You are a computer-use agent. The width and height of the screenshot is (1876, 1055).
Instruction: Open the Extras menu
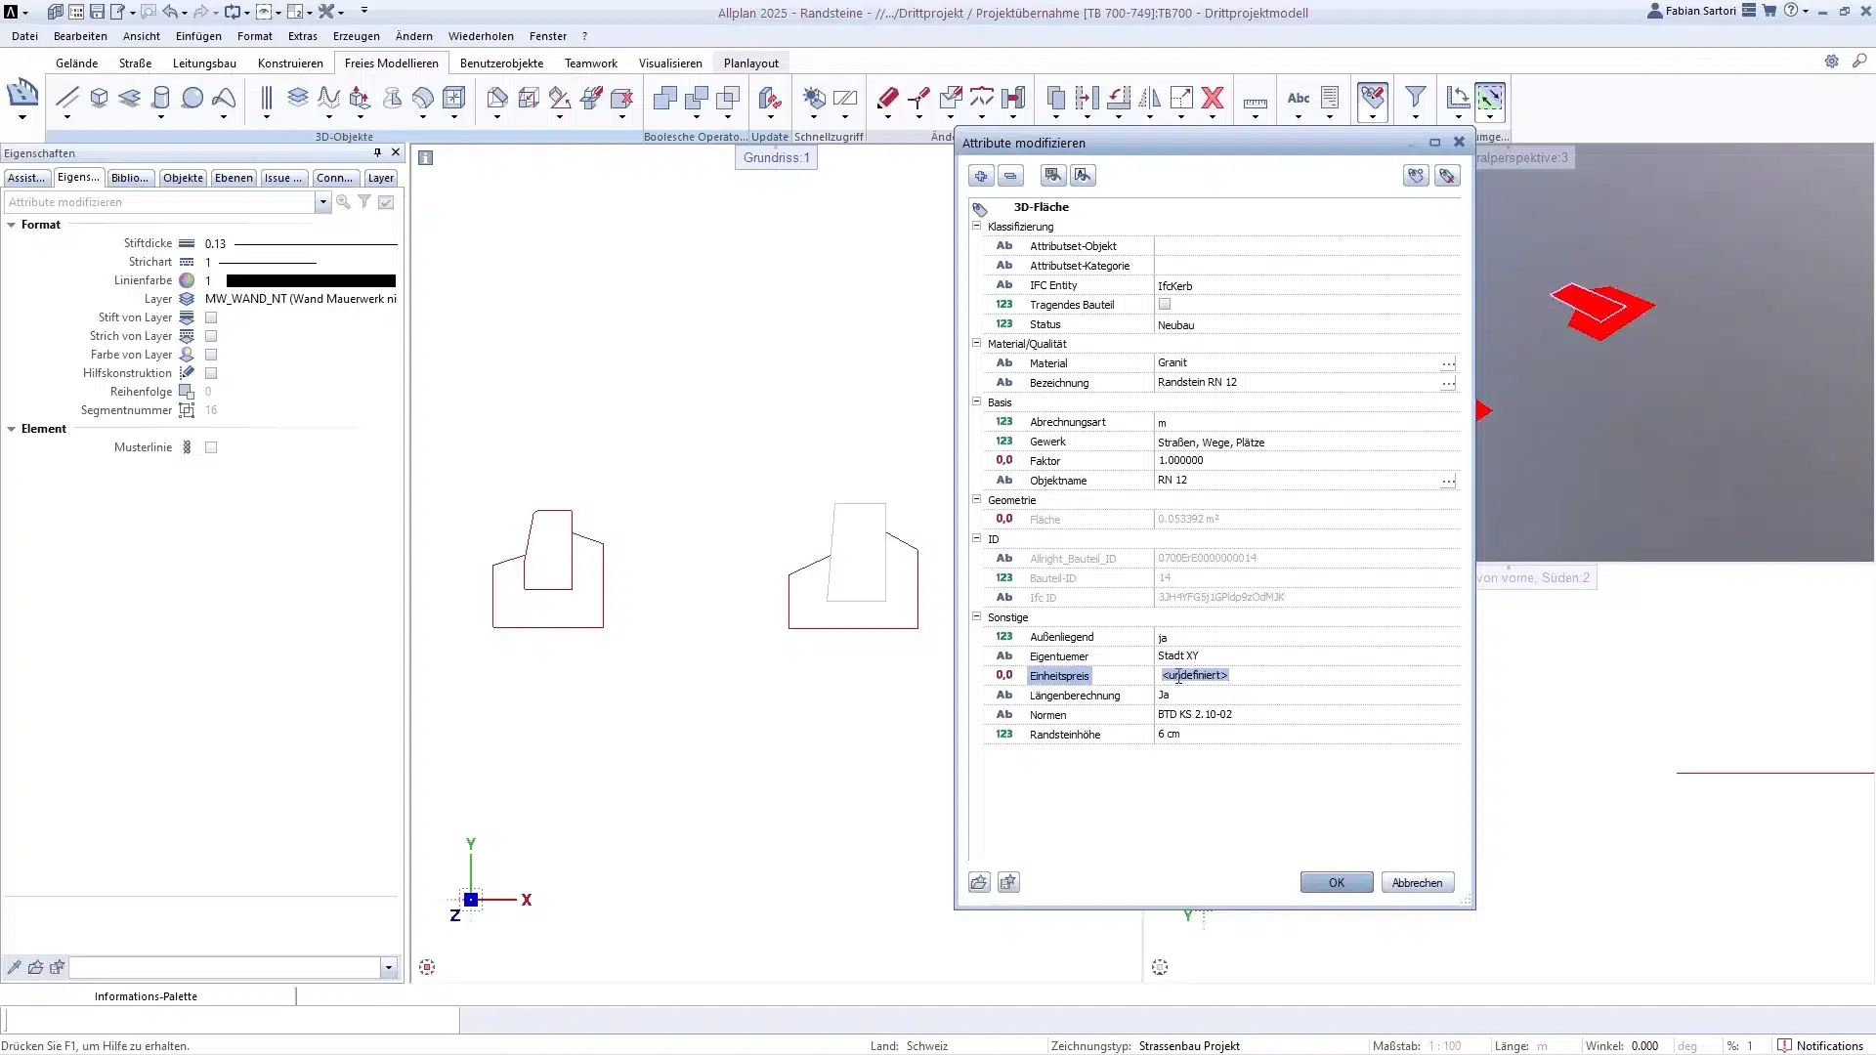(x=302, y=36)
